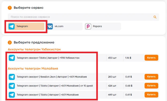Buy the +998 Uzbekistan Tdata account
Viewport: 167px width, 101px height.
click(x=151, y=58)
